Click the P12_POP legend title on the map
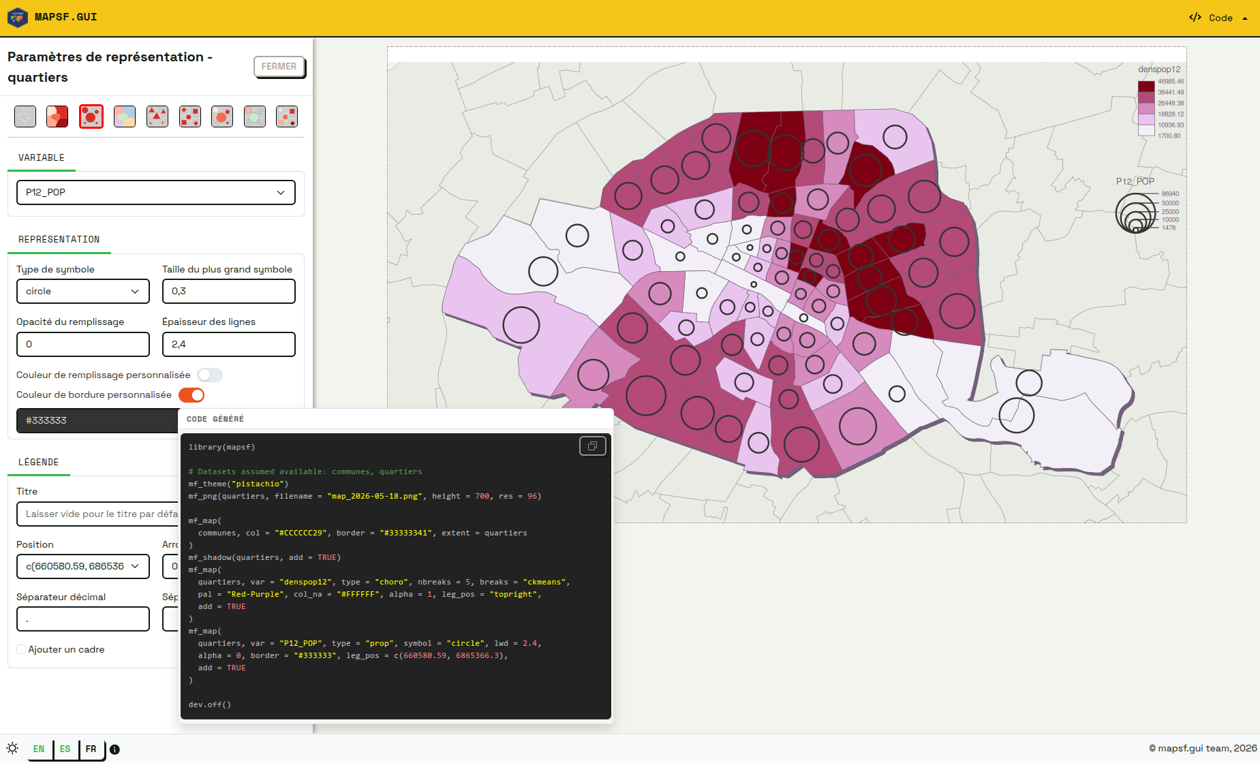This screenshot has width=1260, height=763. point(1135,181)
